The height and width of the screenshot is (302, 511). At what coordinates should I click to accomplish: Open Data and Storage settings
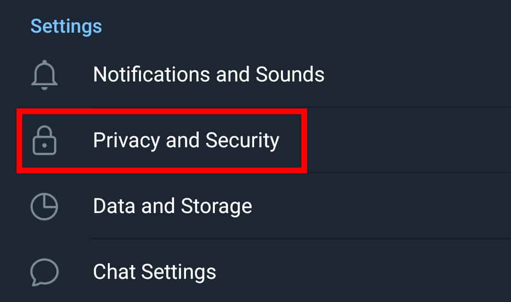(255, 206)
